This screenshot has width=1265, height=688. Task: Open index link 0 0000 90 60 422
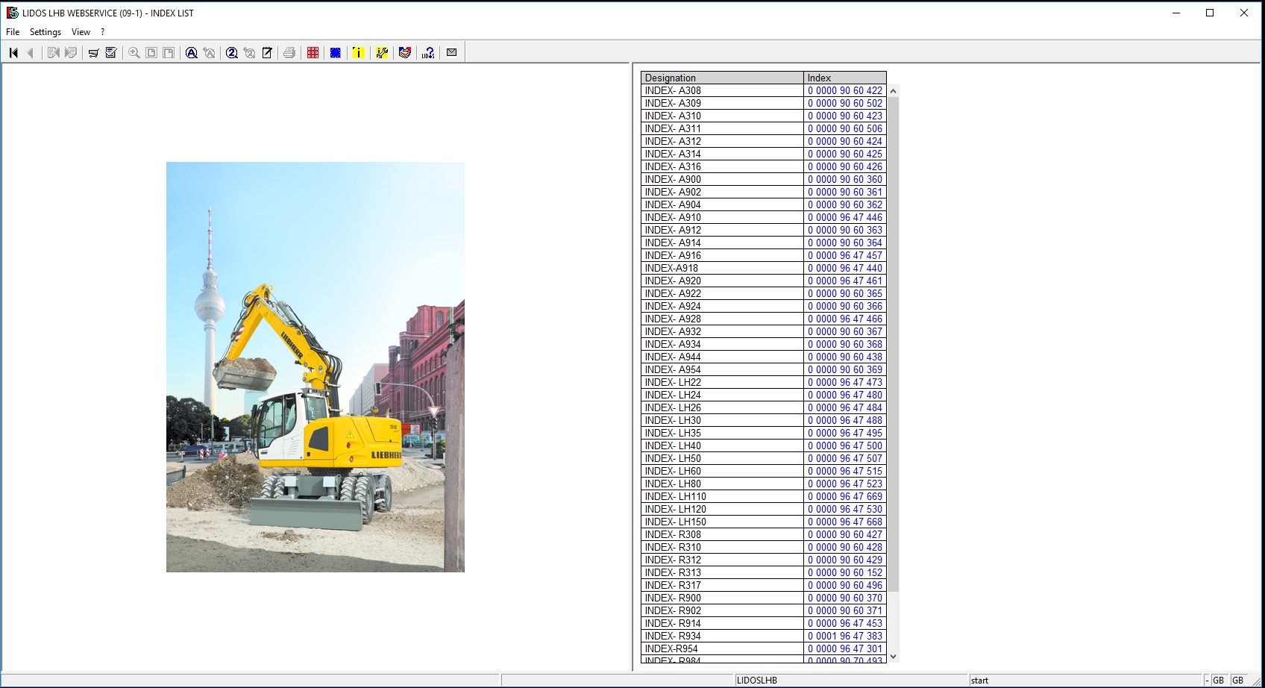(x=844, y=90)
